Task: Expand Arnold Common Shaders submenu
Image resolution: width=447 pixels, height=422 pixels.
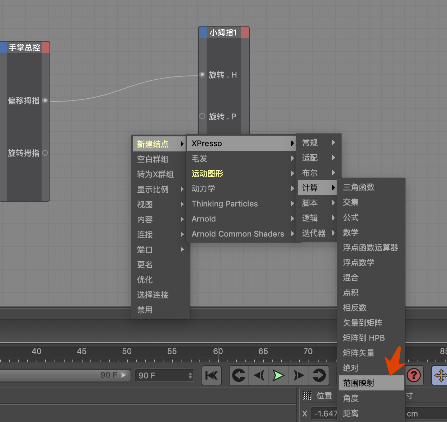Action: coord(241,234)
